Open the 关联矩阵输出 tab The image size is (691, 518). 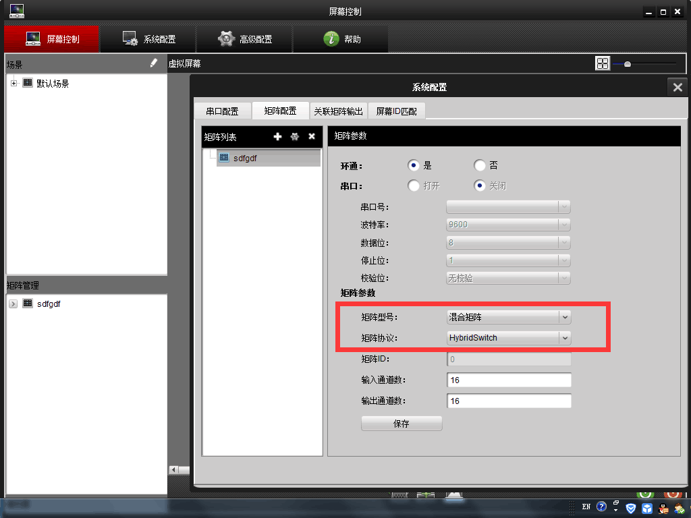coord(339,111)
